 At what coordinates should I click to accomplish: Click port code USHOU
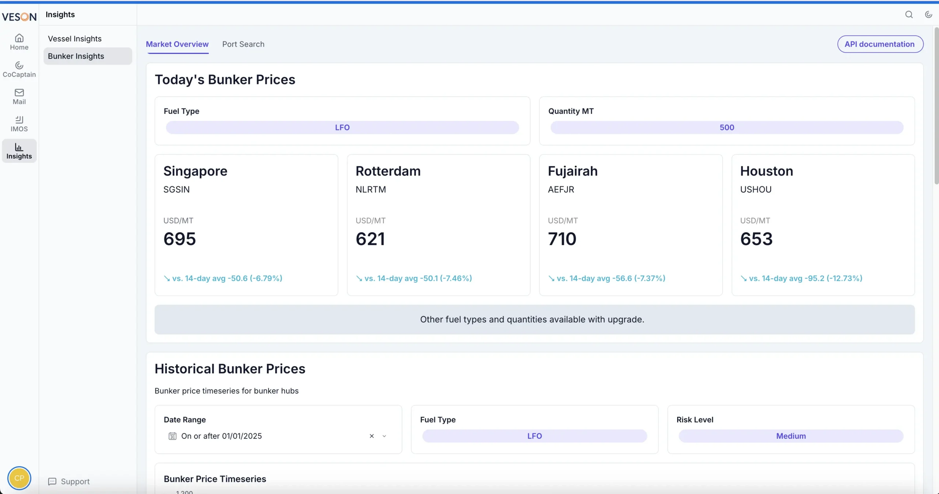[x=756, y=189]
